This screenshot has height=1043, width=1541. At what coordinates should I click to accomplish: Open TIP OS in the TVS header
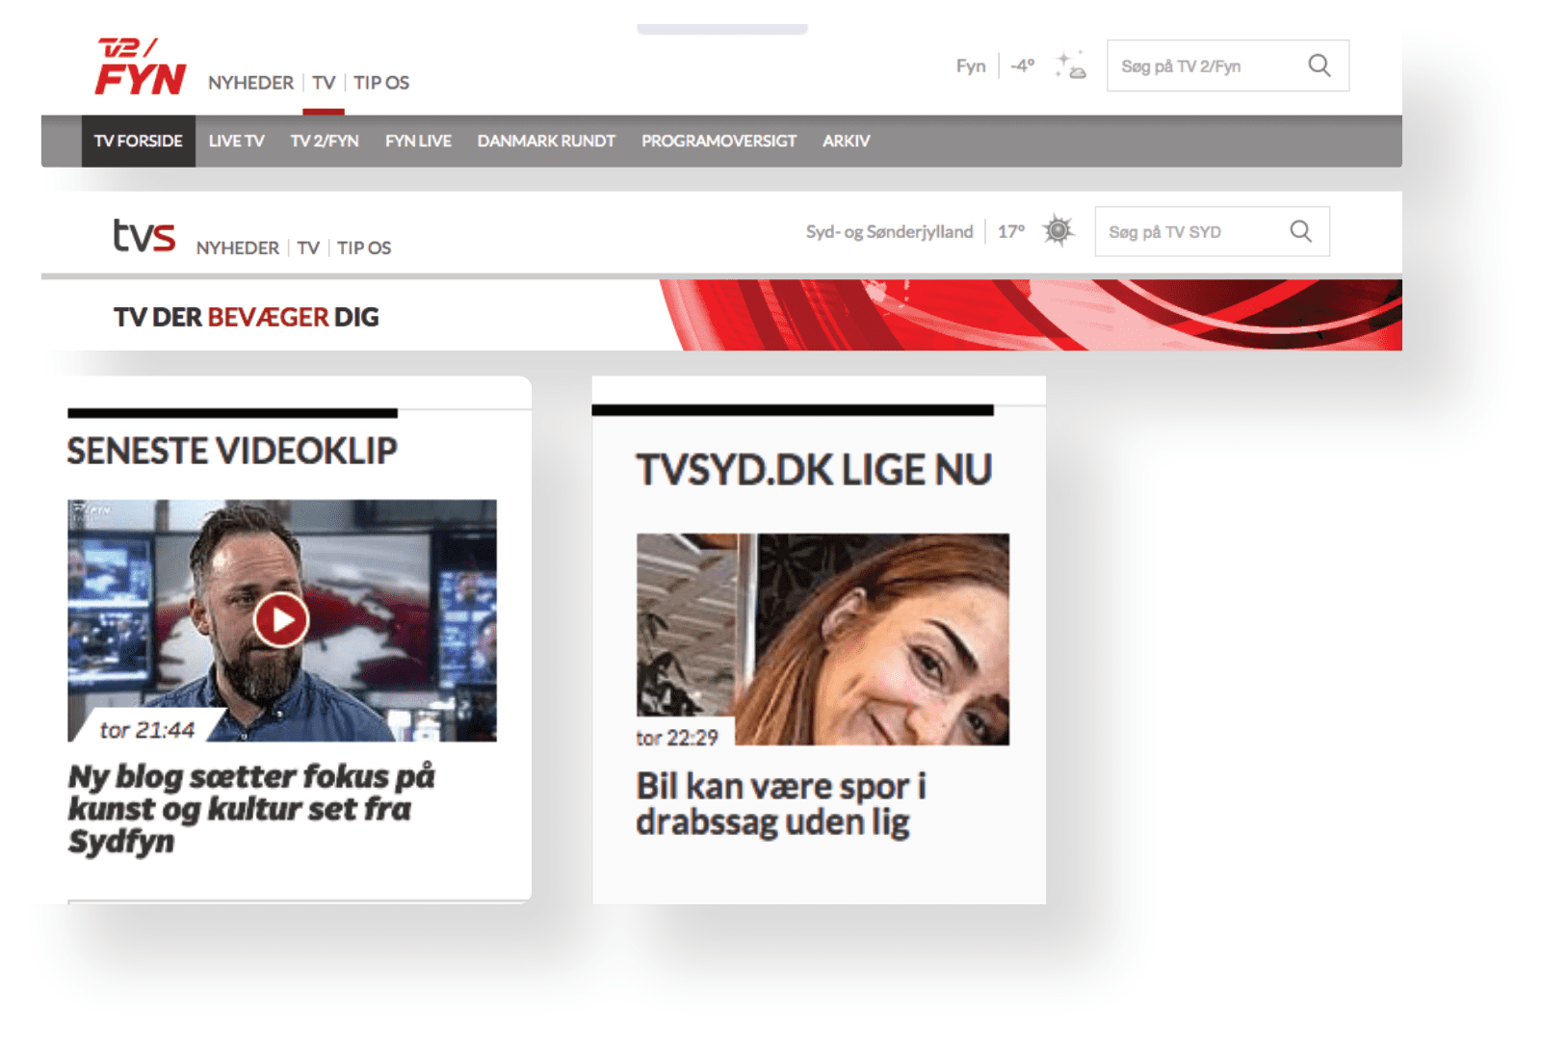(x=364, y=248)
